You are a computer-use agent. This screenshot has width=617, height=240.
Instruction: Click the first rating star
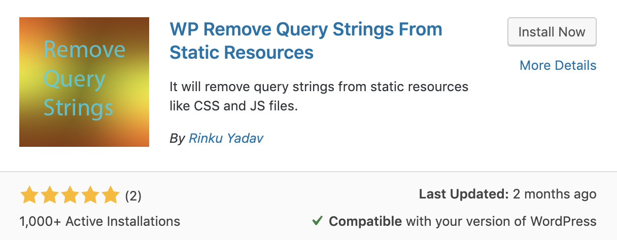pyautogui.click(x=29, y=195)
